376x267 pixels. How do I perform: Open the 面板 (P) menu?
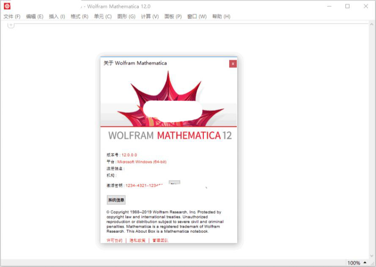pyautogui.click(x=173, y=16)
